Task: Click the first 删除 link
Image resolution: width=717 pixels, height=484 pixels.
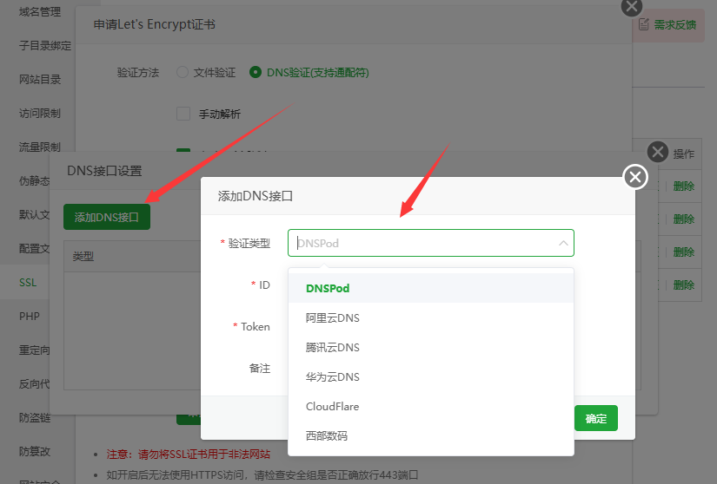Action: (x=684, y=186)
